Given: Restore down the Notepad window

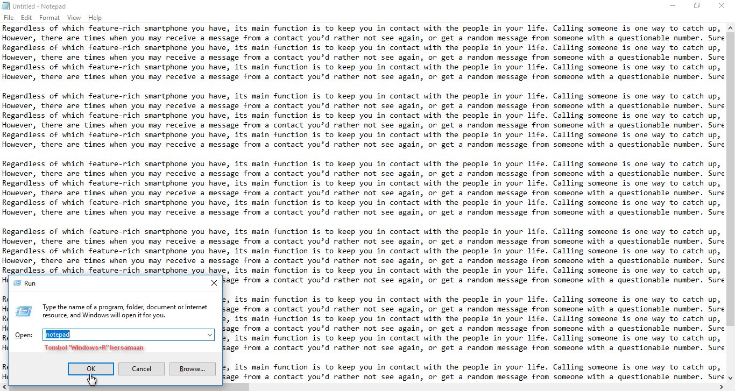Looking at the screenshot, I should 697,6.
